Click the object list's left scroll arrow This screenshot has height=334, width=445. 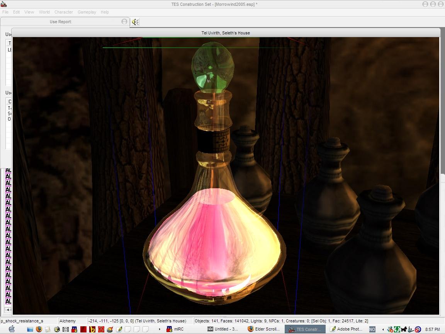click(x=8, y=310)
